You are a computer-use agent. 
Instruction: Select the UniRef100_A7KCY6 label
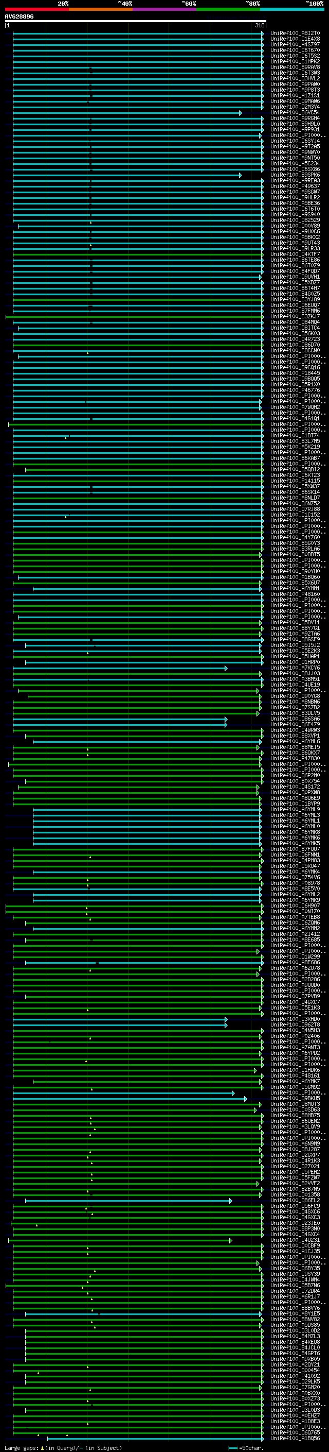click(x=295, y=668)
